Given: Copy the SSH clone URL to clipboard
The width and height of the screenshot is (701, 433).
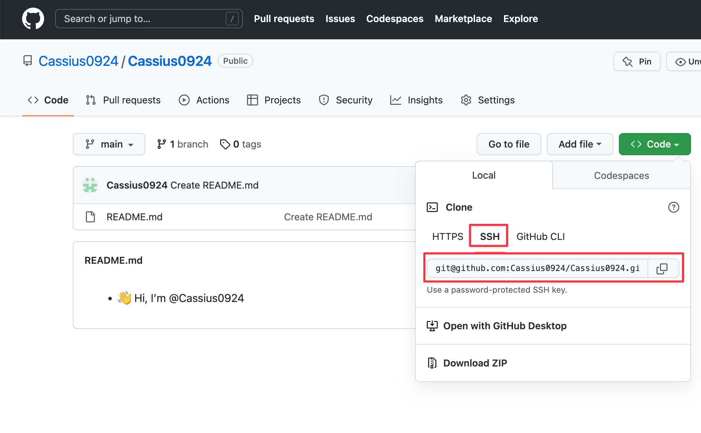Looking at the screenshot, I should point(663,268).
